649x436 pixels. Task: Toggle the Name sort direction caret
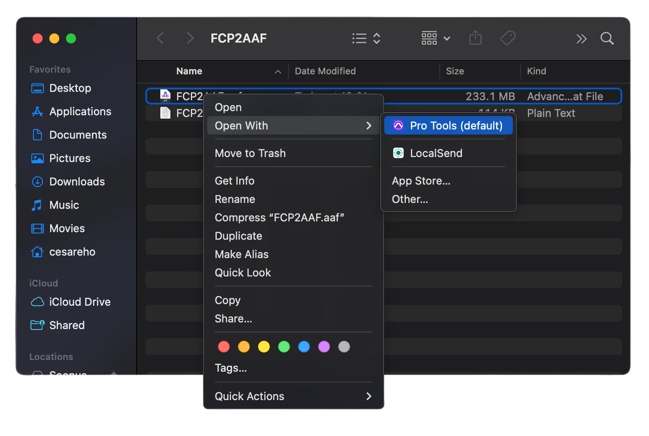click(x=278, y=72)
